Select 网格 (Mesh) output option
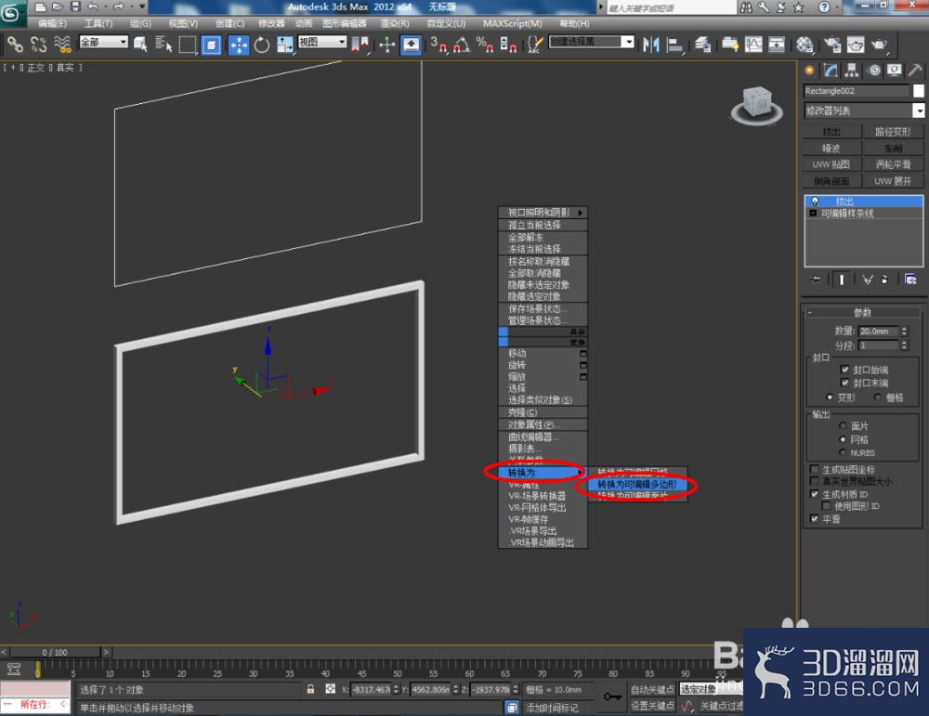This screenshot has width=929, height=716. pos(843,439)
